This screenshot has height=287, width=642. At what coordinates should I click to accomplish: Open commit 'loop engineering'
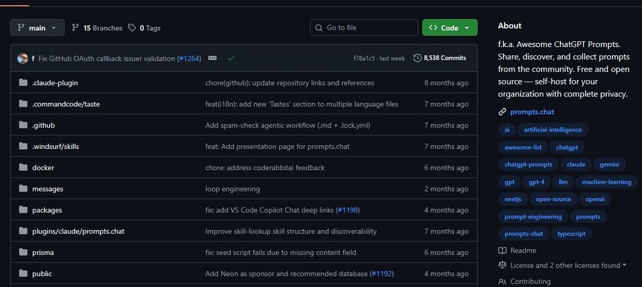(x=232, y=189)
